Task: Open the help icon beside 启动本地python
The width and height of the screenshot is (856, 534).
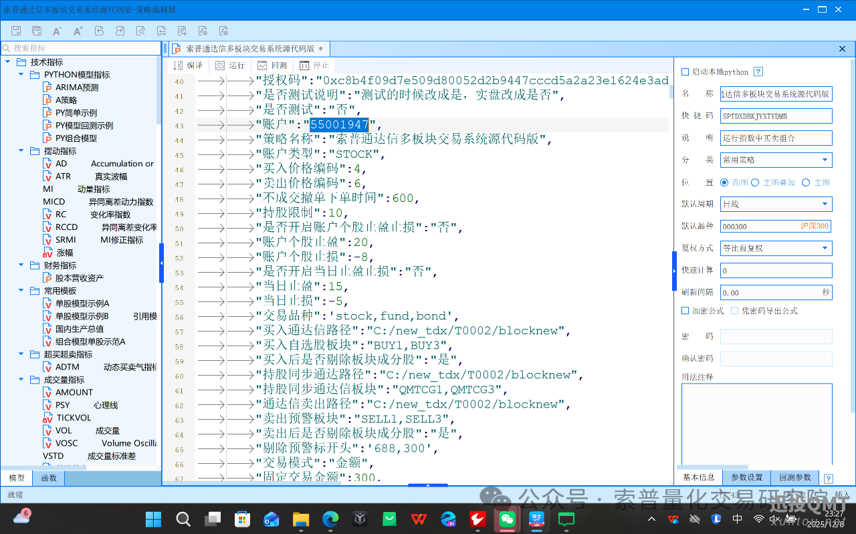Action: tap(758, 72)
